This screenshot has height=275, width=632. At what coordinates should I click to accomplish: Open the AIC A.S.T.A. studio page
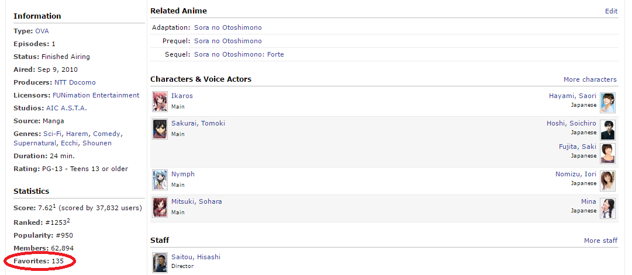[66, 108]
